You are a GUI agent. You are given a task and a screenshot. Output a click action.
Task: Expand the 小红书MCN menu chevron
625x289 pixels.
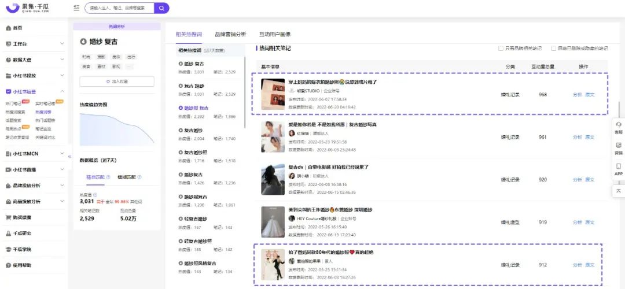click(x=62, y=154)
